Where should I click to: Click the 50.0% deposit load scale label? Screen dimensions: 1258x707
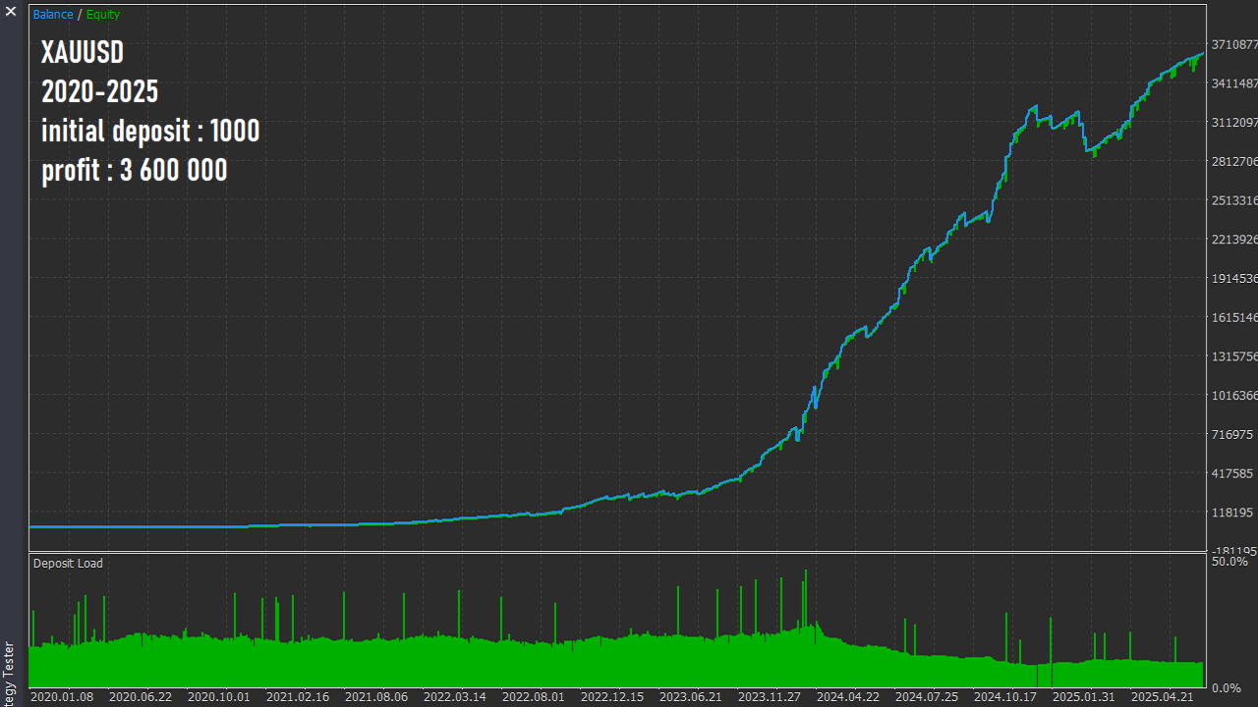point(1229,562)
